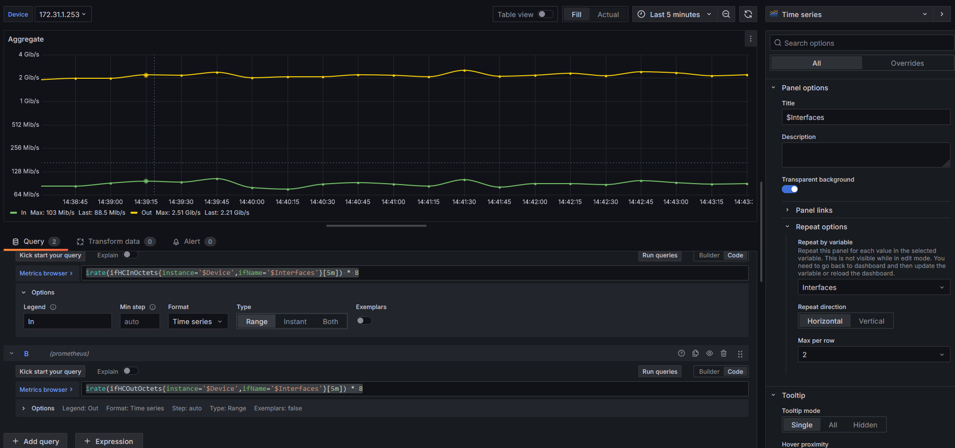Click the query B drag handle icon
955x448 pixels.
click(740, 354)
